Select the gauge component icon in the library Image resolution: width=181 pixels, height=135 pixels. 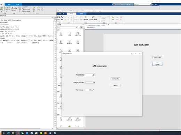click(61, 118)
